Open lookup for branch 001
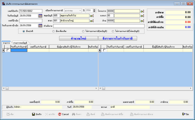The width and height of the screenshot is (195, 120). pyautogui.click(x=92, y=21)
